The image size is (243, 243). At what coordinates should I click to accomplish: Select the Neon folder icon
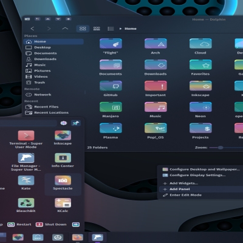200,107
